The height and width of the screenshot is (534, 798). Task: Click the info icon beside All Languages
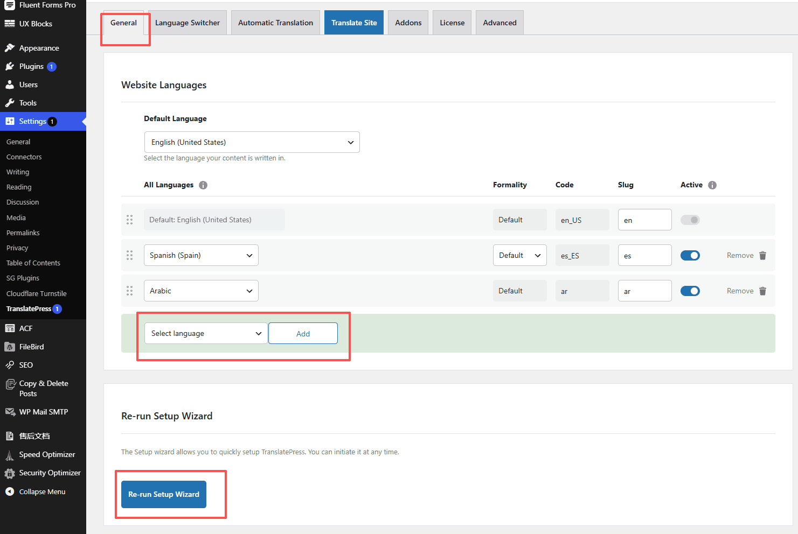tap(203, 185)
